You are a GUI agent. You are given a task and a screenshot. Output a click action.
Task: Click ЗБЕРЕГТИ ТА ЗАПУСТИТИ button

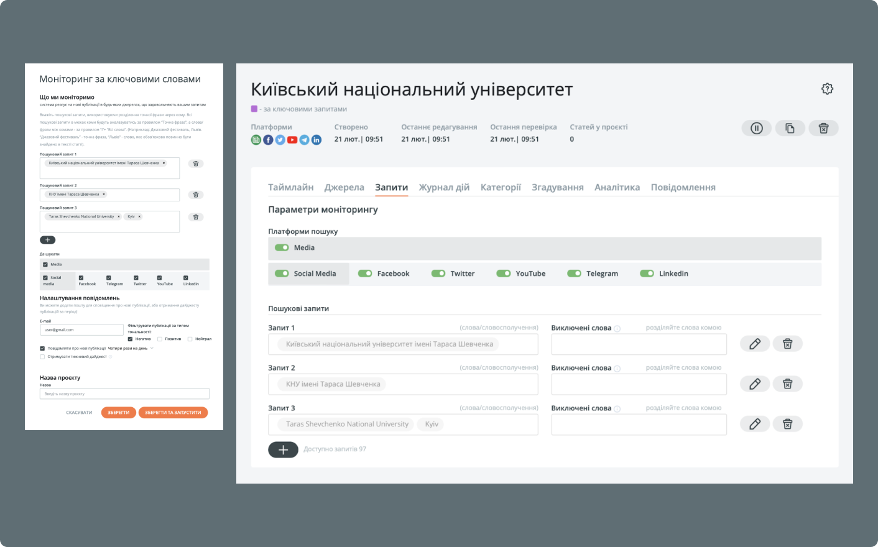173,413
